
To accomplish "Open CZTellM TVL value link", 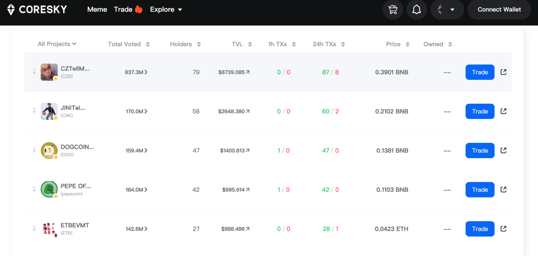I will point(234,72).
